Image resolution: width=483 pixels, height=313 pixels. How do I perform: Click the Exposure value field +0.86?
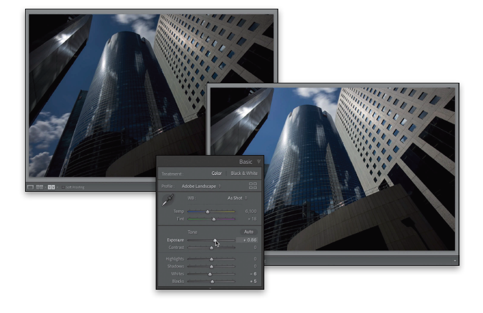[250, 240]
